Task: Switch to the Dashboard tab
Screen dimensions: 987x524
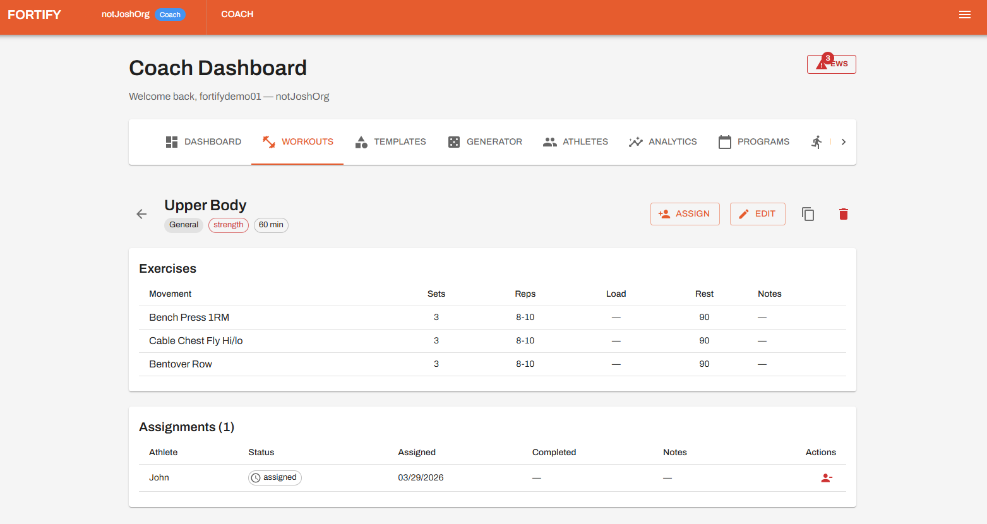Action: tap(203, 142)
